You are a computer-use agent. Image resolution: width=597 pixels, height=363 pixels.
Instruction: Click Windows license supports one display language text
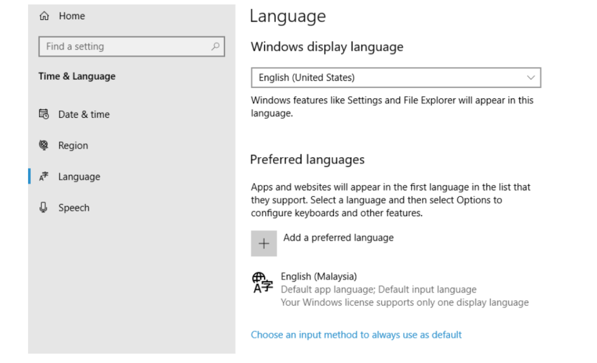click(405, 302)
